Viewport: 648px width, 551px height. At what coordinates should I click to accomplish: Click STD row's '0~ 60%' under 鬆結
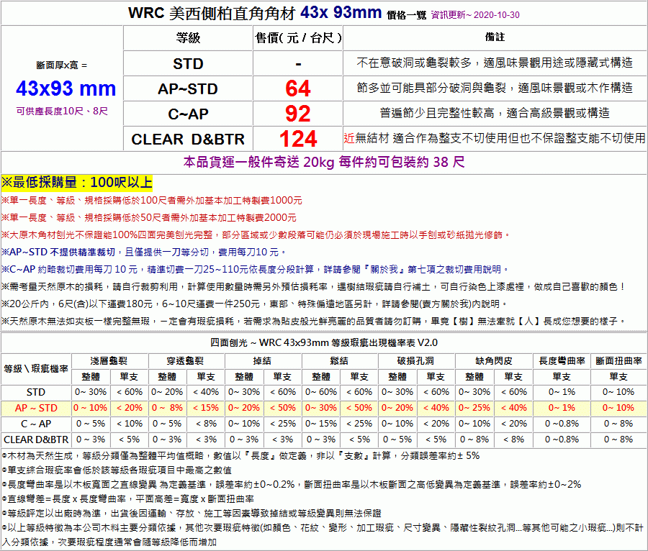321,392
